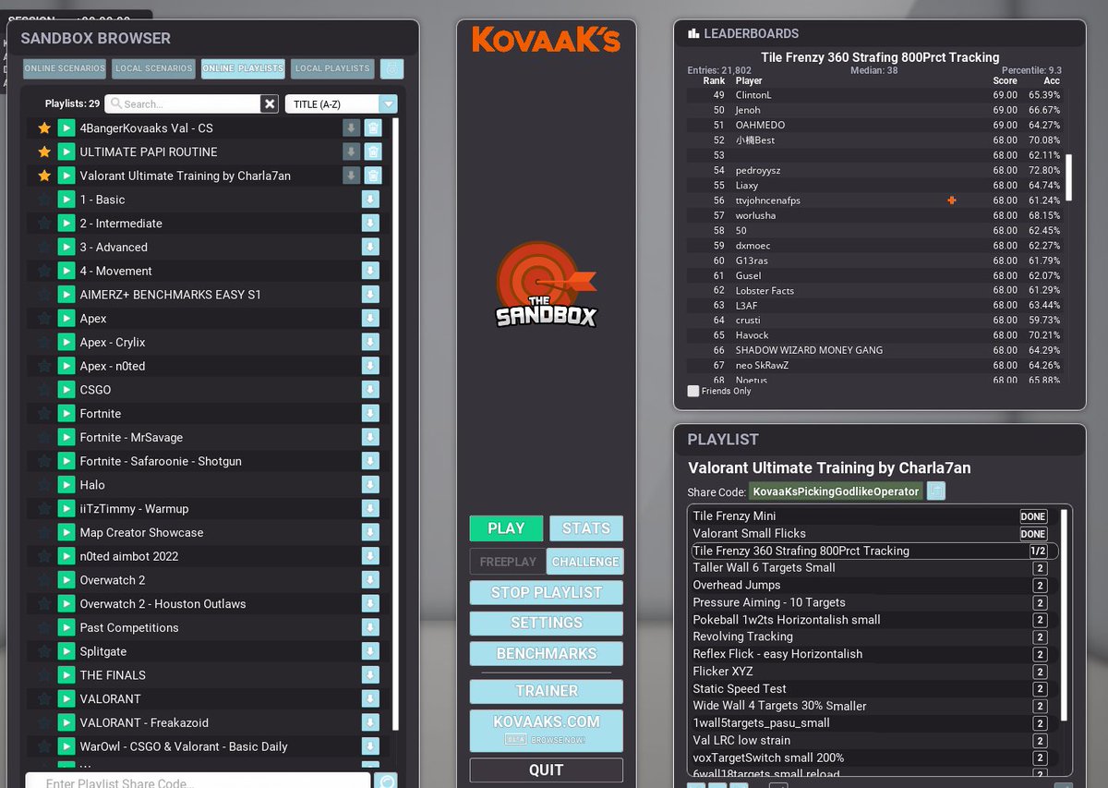Unfavorite the ULTIMATE PAPI ROUTINE playlist
Screen dimensions: 1108x788
pyautogui.click(x=43, y=152)
